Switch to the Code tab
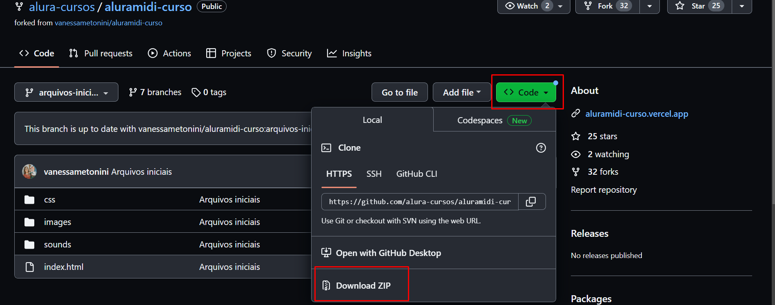Screen dimensions: 775x305 [x=37, y=53]
